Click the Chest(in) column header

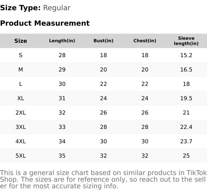145,41
